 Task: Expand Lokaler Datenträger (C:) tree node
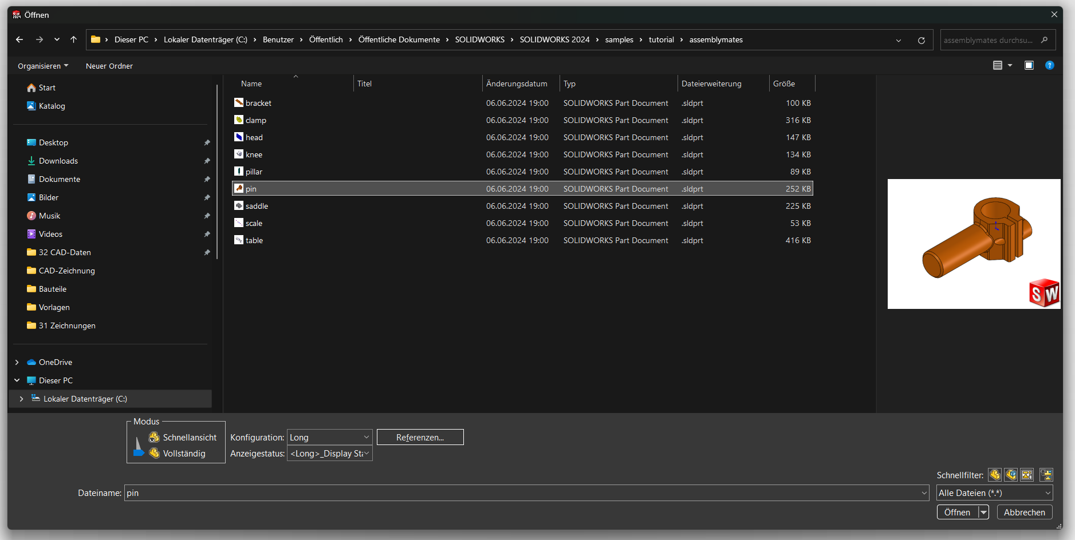pyautogui.click(x=21, y=399)
